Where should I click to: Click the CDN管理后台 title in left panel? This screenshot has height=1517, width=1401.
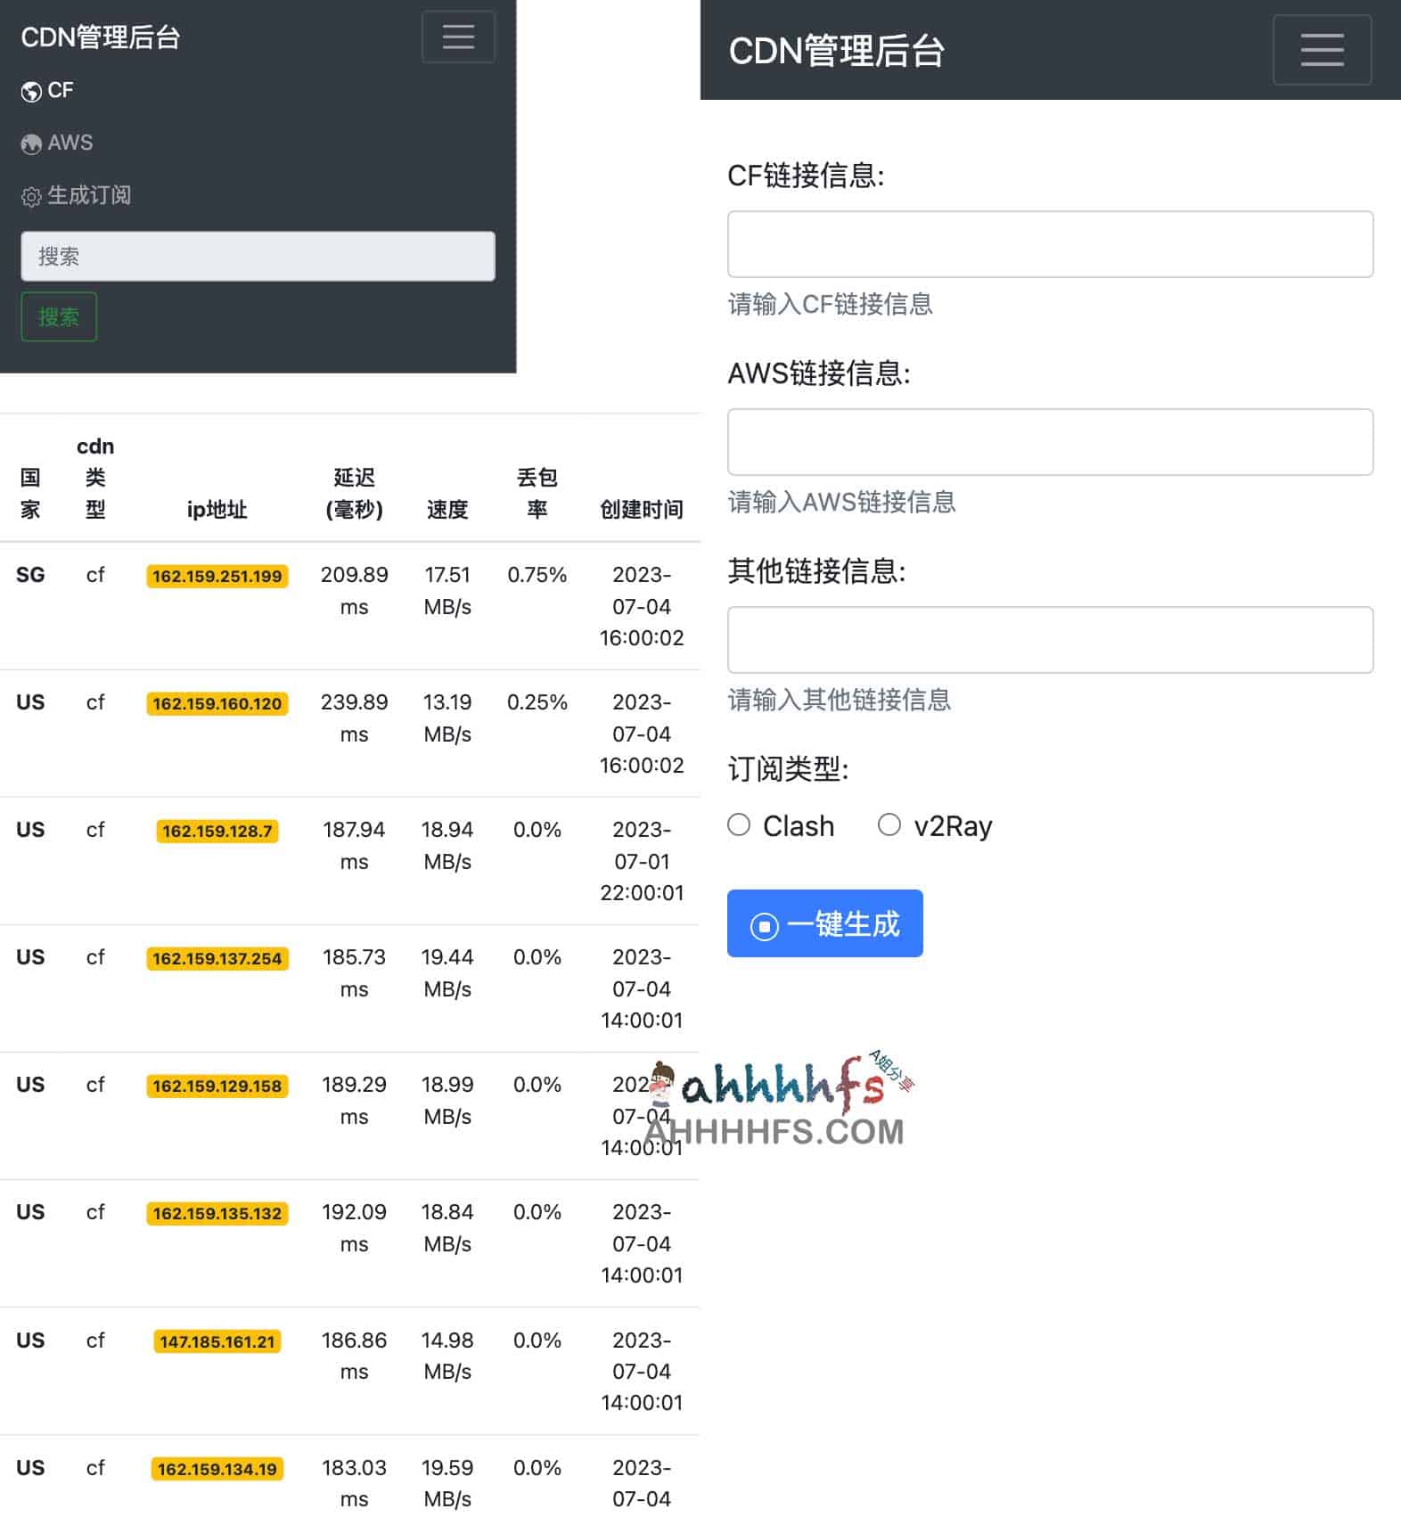pos(101,37)
